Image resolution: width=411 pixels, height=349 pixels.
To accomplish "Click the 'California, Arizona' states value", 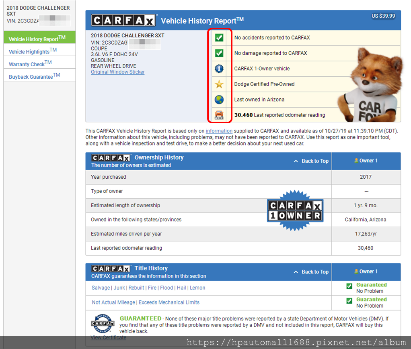I will [x=366, y=220].
